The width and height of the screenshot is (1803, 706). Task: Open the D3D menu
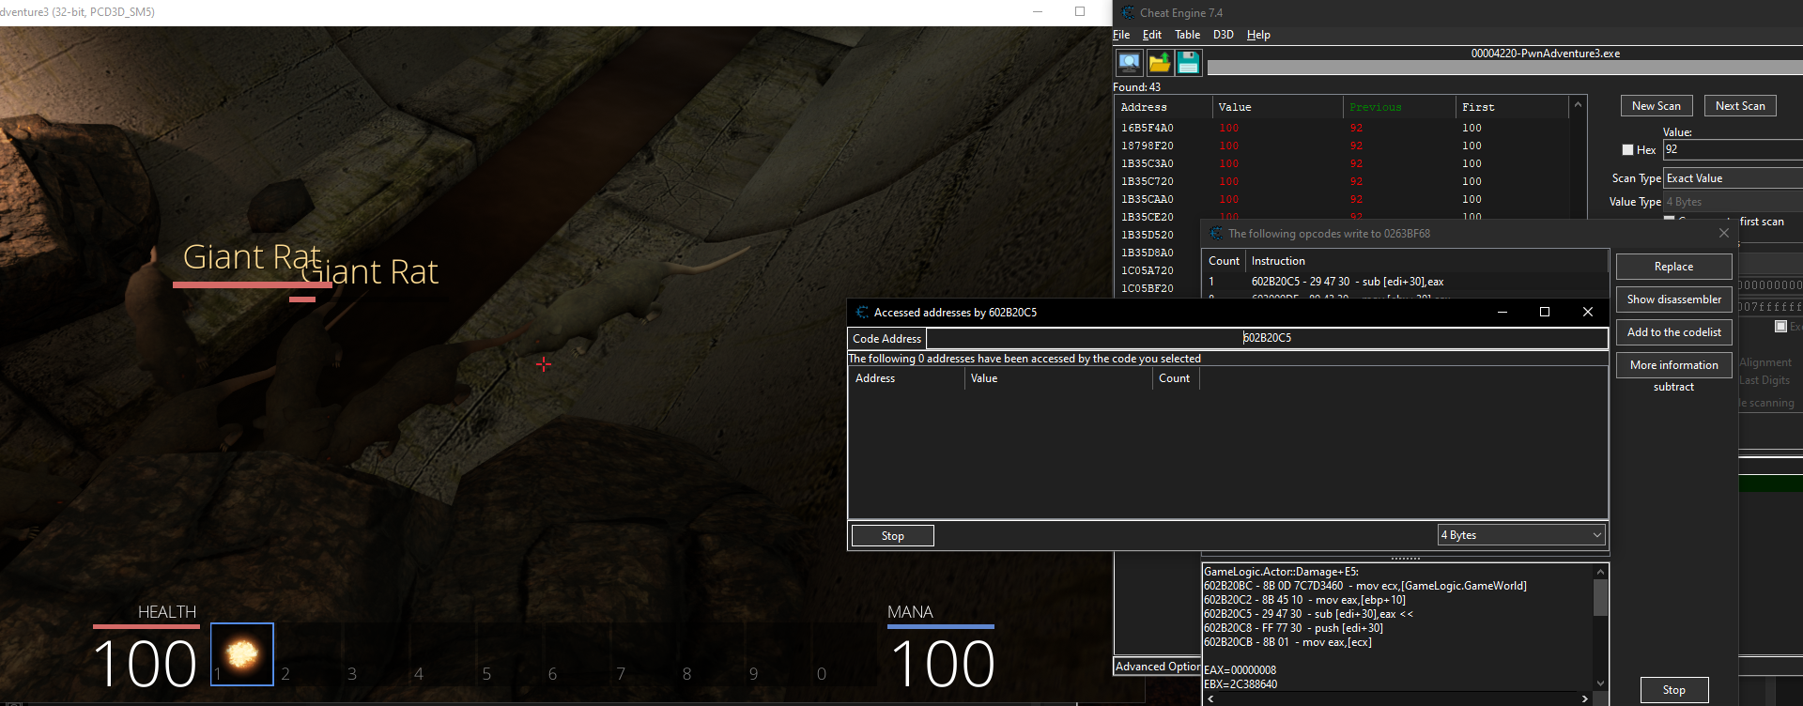pos(1223,35)
